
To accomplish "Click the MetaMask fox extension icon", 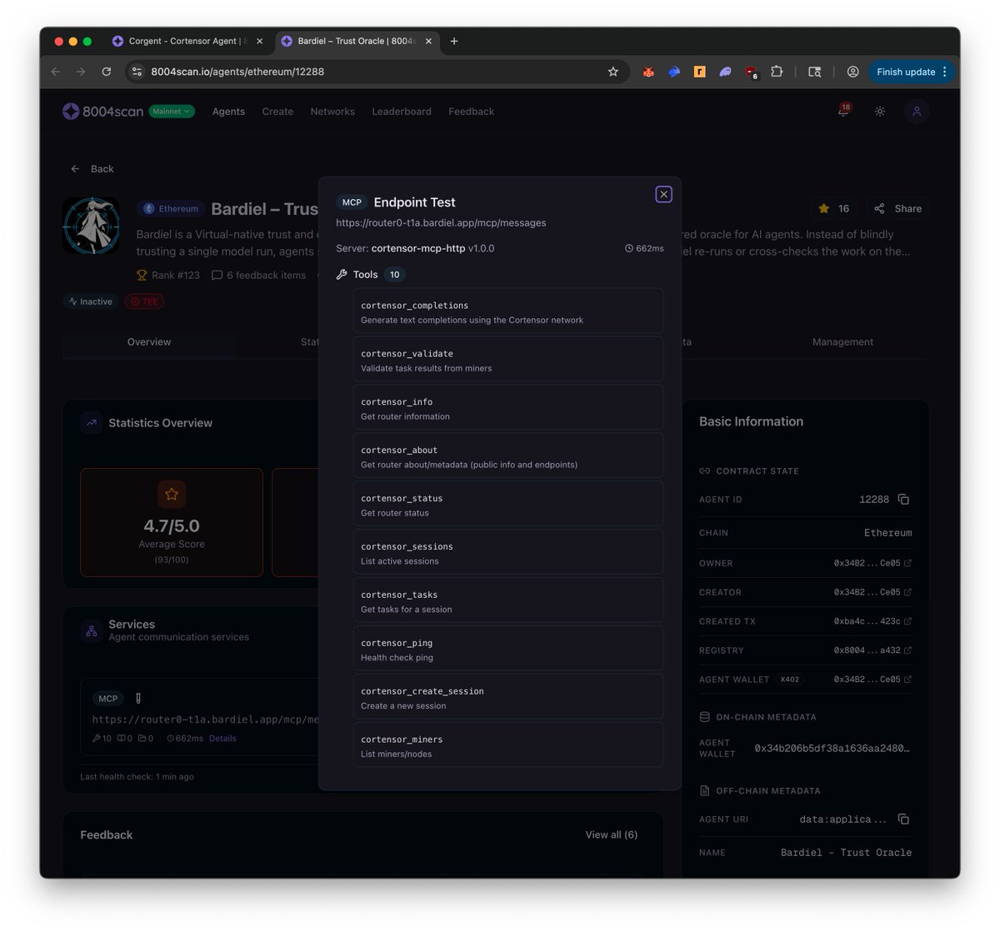I will tap(648, 72).
